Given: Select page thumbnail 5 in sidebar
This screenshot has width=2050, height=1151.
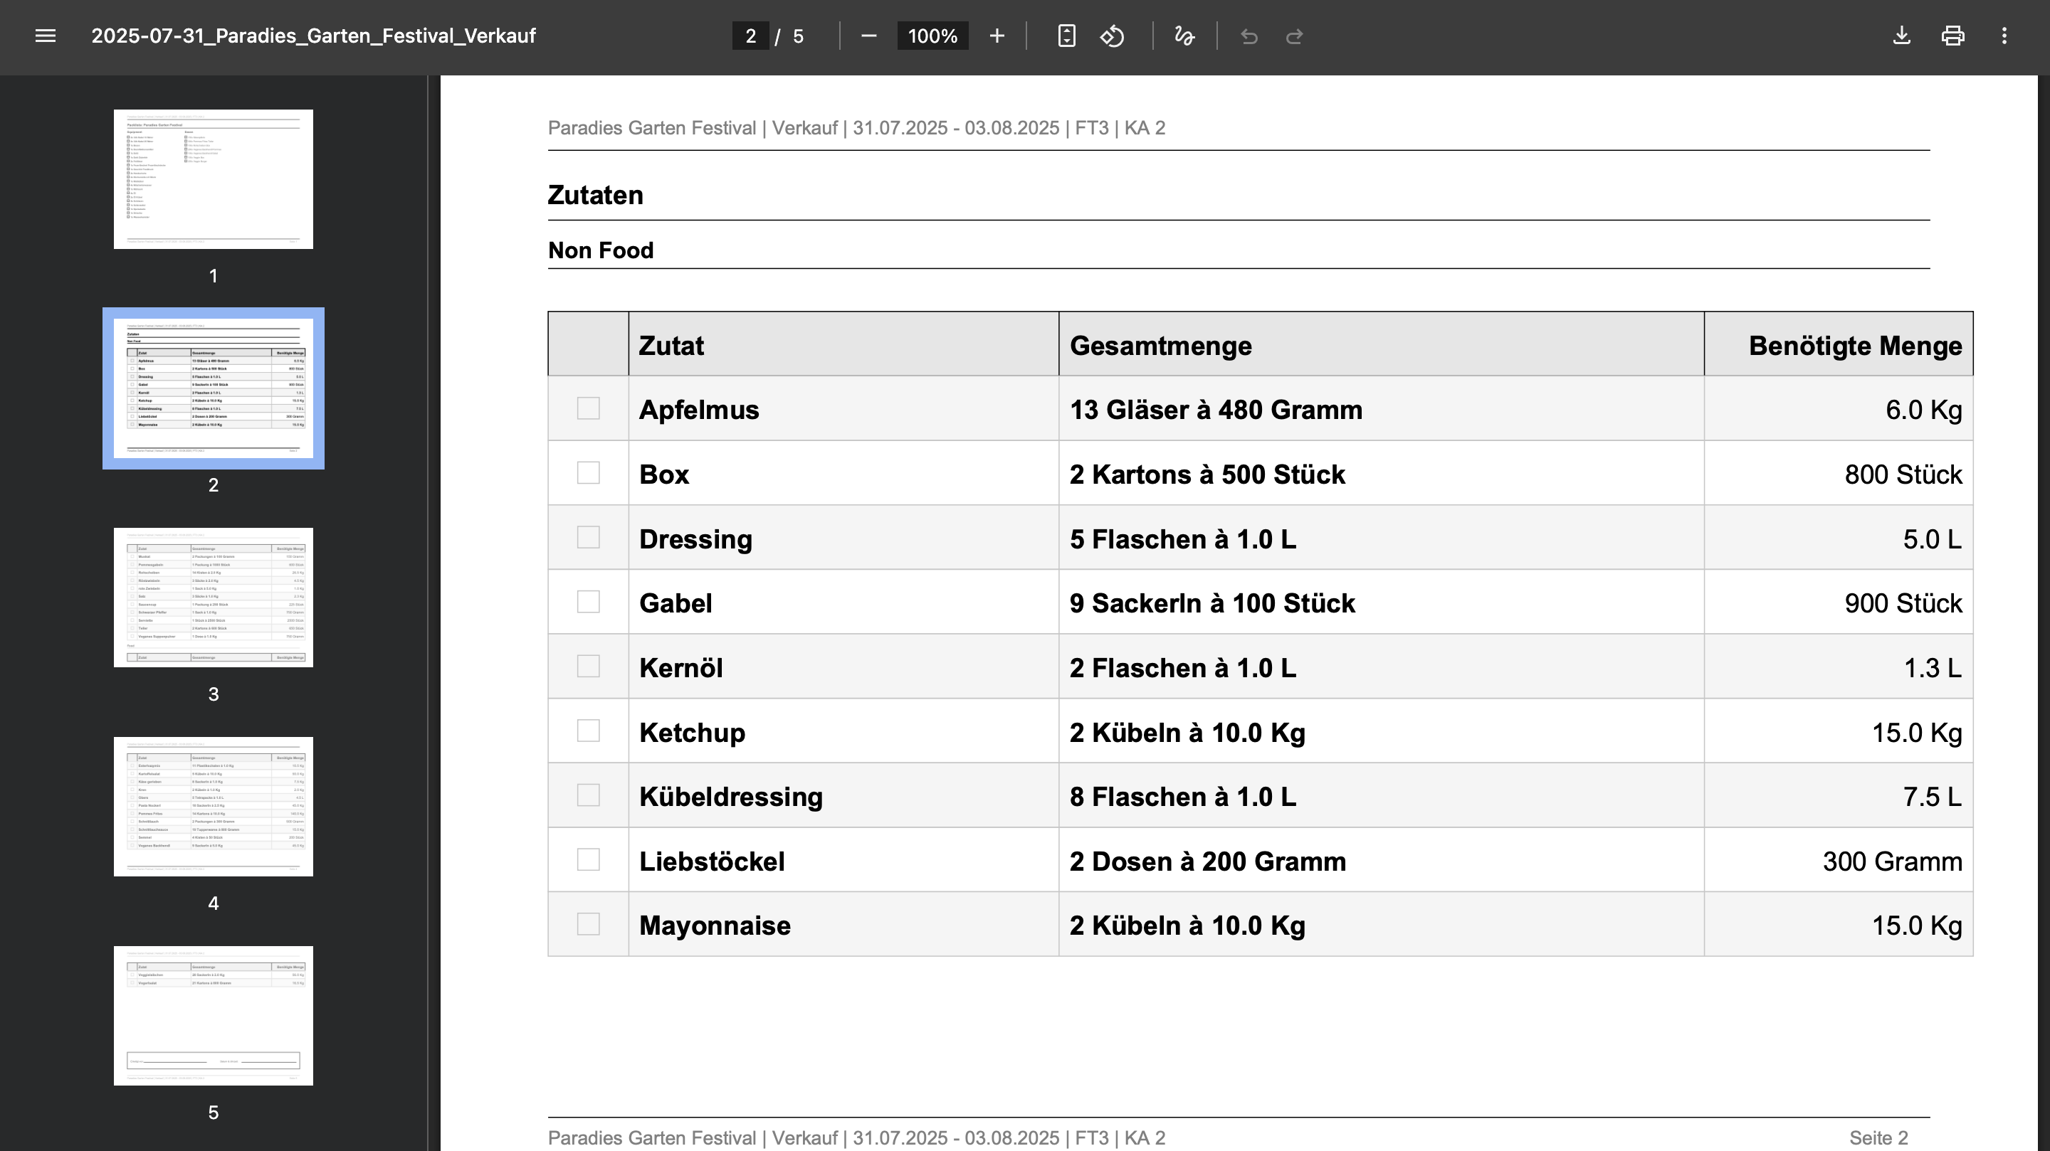Looking at the screenshot, I should [213, 1016].
